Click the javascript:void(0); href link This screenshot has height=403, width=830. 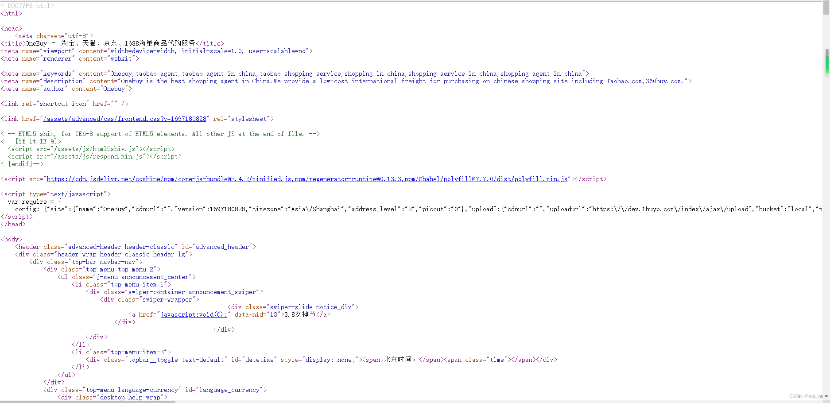click(x=194, y=314)
